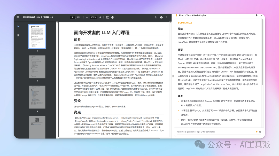The image size is (279, 156).
Task: Select page 4 thumbnail with QR code
Action: pyautogui.click(x=37, y=127)
